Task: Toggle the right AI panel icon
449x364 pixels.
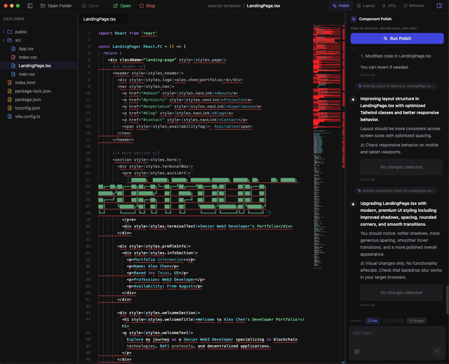Action: pyautogui.click(x=439, y=6)
